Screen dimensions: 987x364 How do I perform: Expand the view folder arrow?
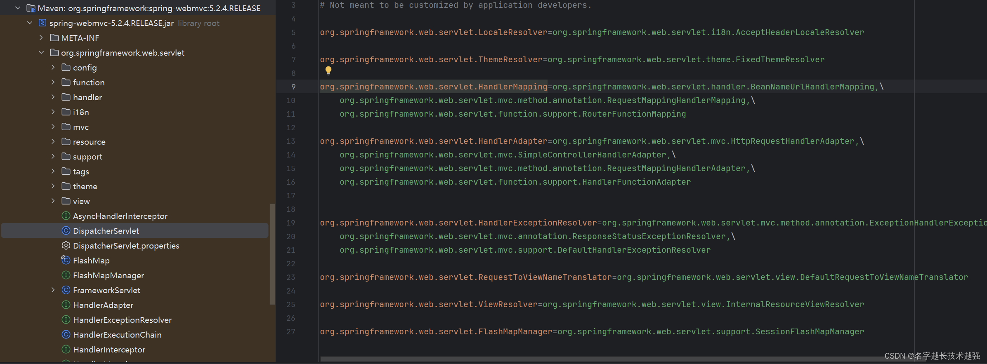(x=53, y=201)
